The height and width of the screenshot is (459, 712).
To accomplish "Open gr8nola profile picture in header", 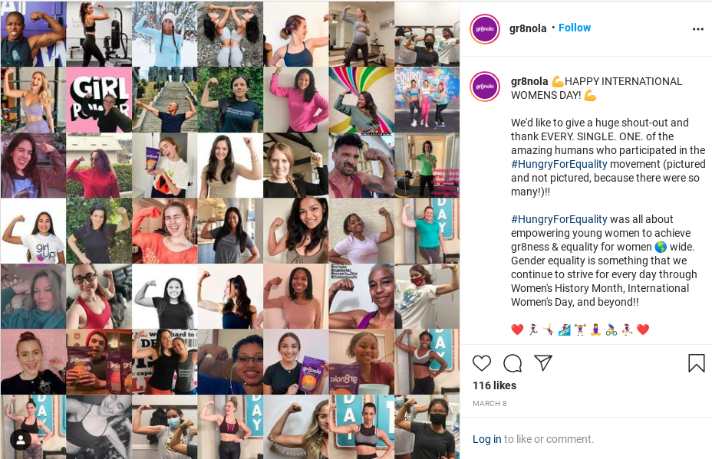I will (x=484, y=29).
